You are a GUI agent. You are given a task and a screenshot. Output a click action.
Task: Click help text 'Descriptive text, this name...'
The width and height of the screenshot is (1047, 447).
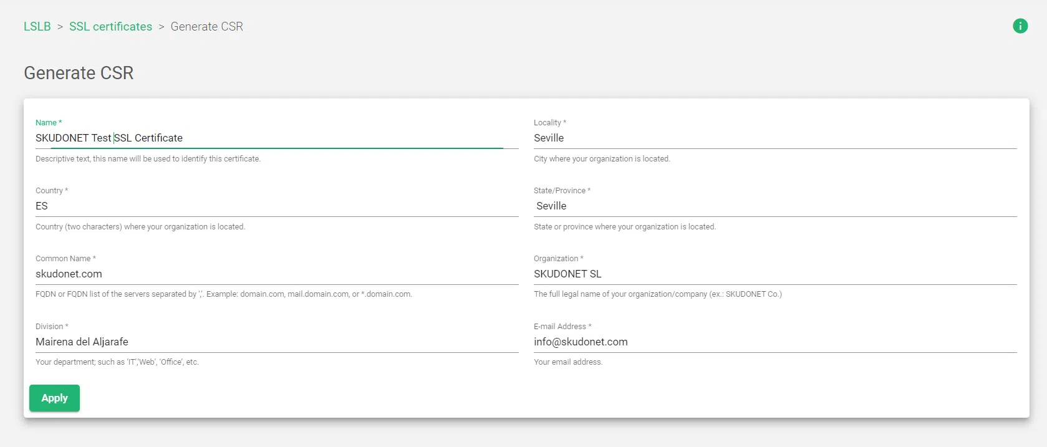(148, 159)
